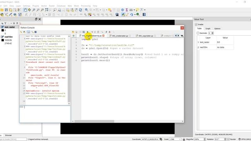
Task: Click editor horizontal scrollbar thumb
Action: pos(94,121)
